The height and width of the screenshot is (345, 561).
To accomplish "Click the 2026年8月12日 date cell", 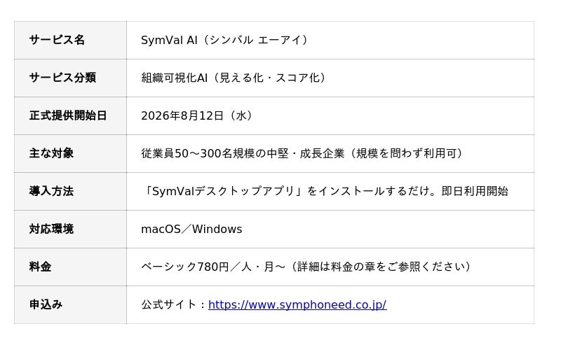I will tap(330, 115).
